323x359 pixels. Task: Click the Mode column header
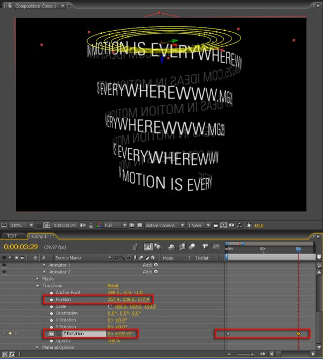168,258
